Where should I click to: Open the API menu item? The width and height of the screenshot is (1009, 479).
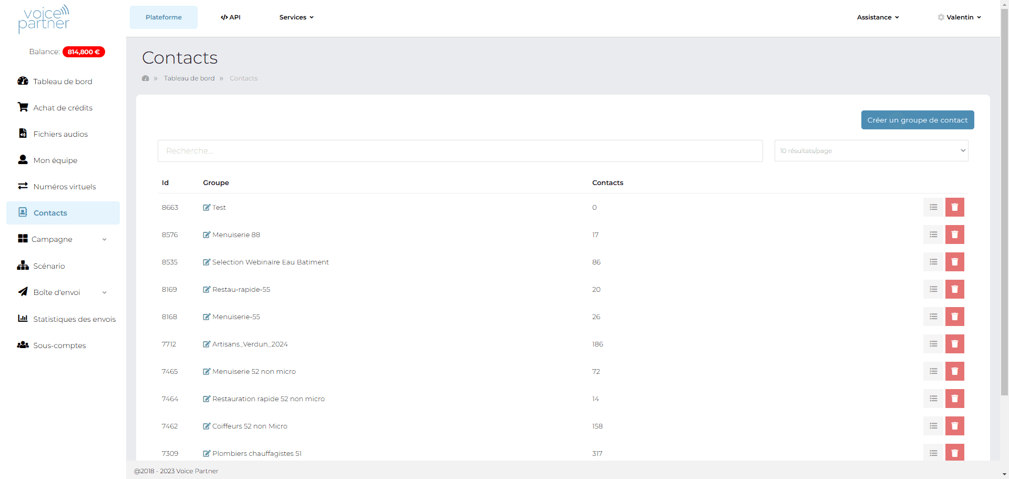[231, 17]
